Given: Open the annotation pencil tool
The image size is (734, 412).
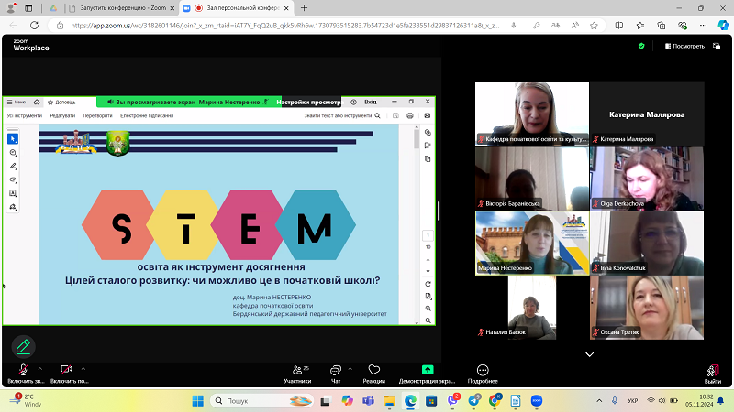Looking at the screenshot, I should [23, 347].
